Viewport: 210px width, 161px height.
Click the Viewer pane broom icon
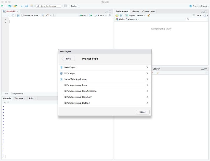(x=158, y=73)
